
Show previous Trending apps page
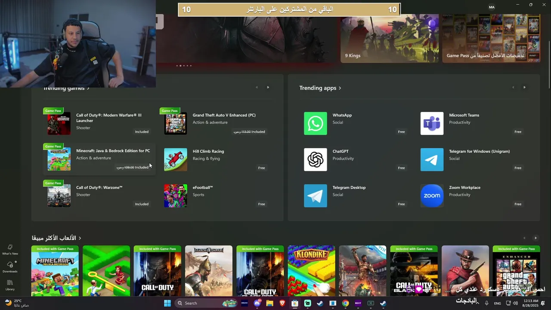point(513,87)
